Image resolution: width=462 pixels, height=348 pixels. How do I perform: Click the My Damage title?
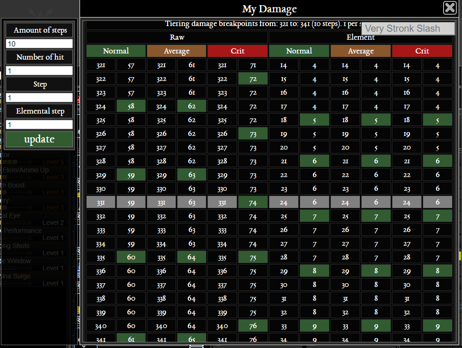pyautogui.click(x=269, y=9)
